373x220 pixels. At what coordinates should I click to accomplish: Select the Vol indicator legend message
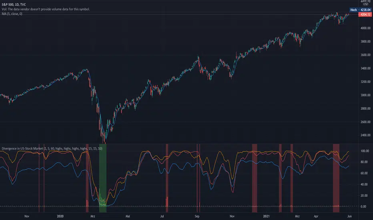coord(46,9)
